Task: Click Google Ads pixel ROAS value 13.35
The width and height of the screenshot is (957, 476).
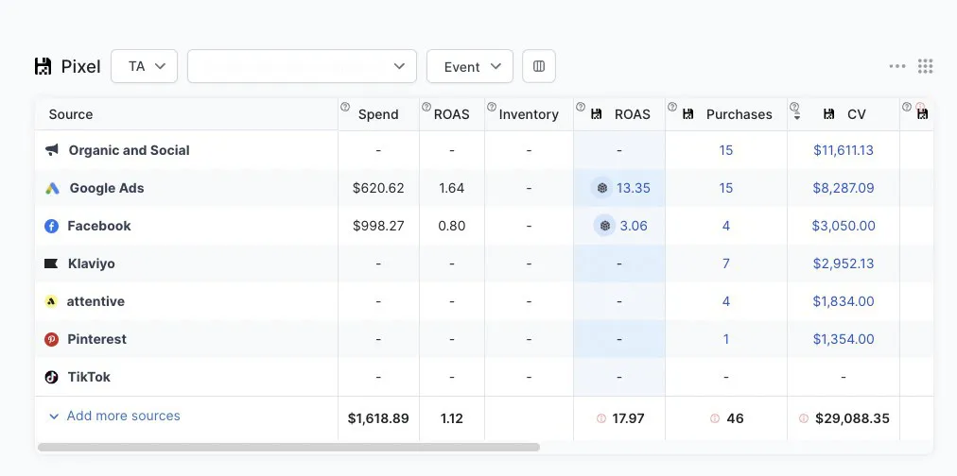Action: click(634, 188)
